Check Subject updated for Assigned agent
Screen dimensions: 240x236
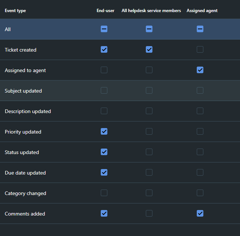(x=200, y=90)
